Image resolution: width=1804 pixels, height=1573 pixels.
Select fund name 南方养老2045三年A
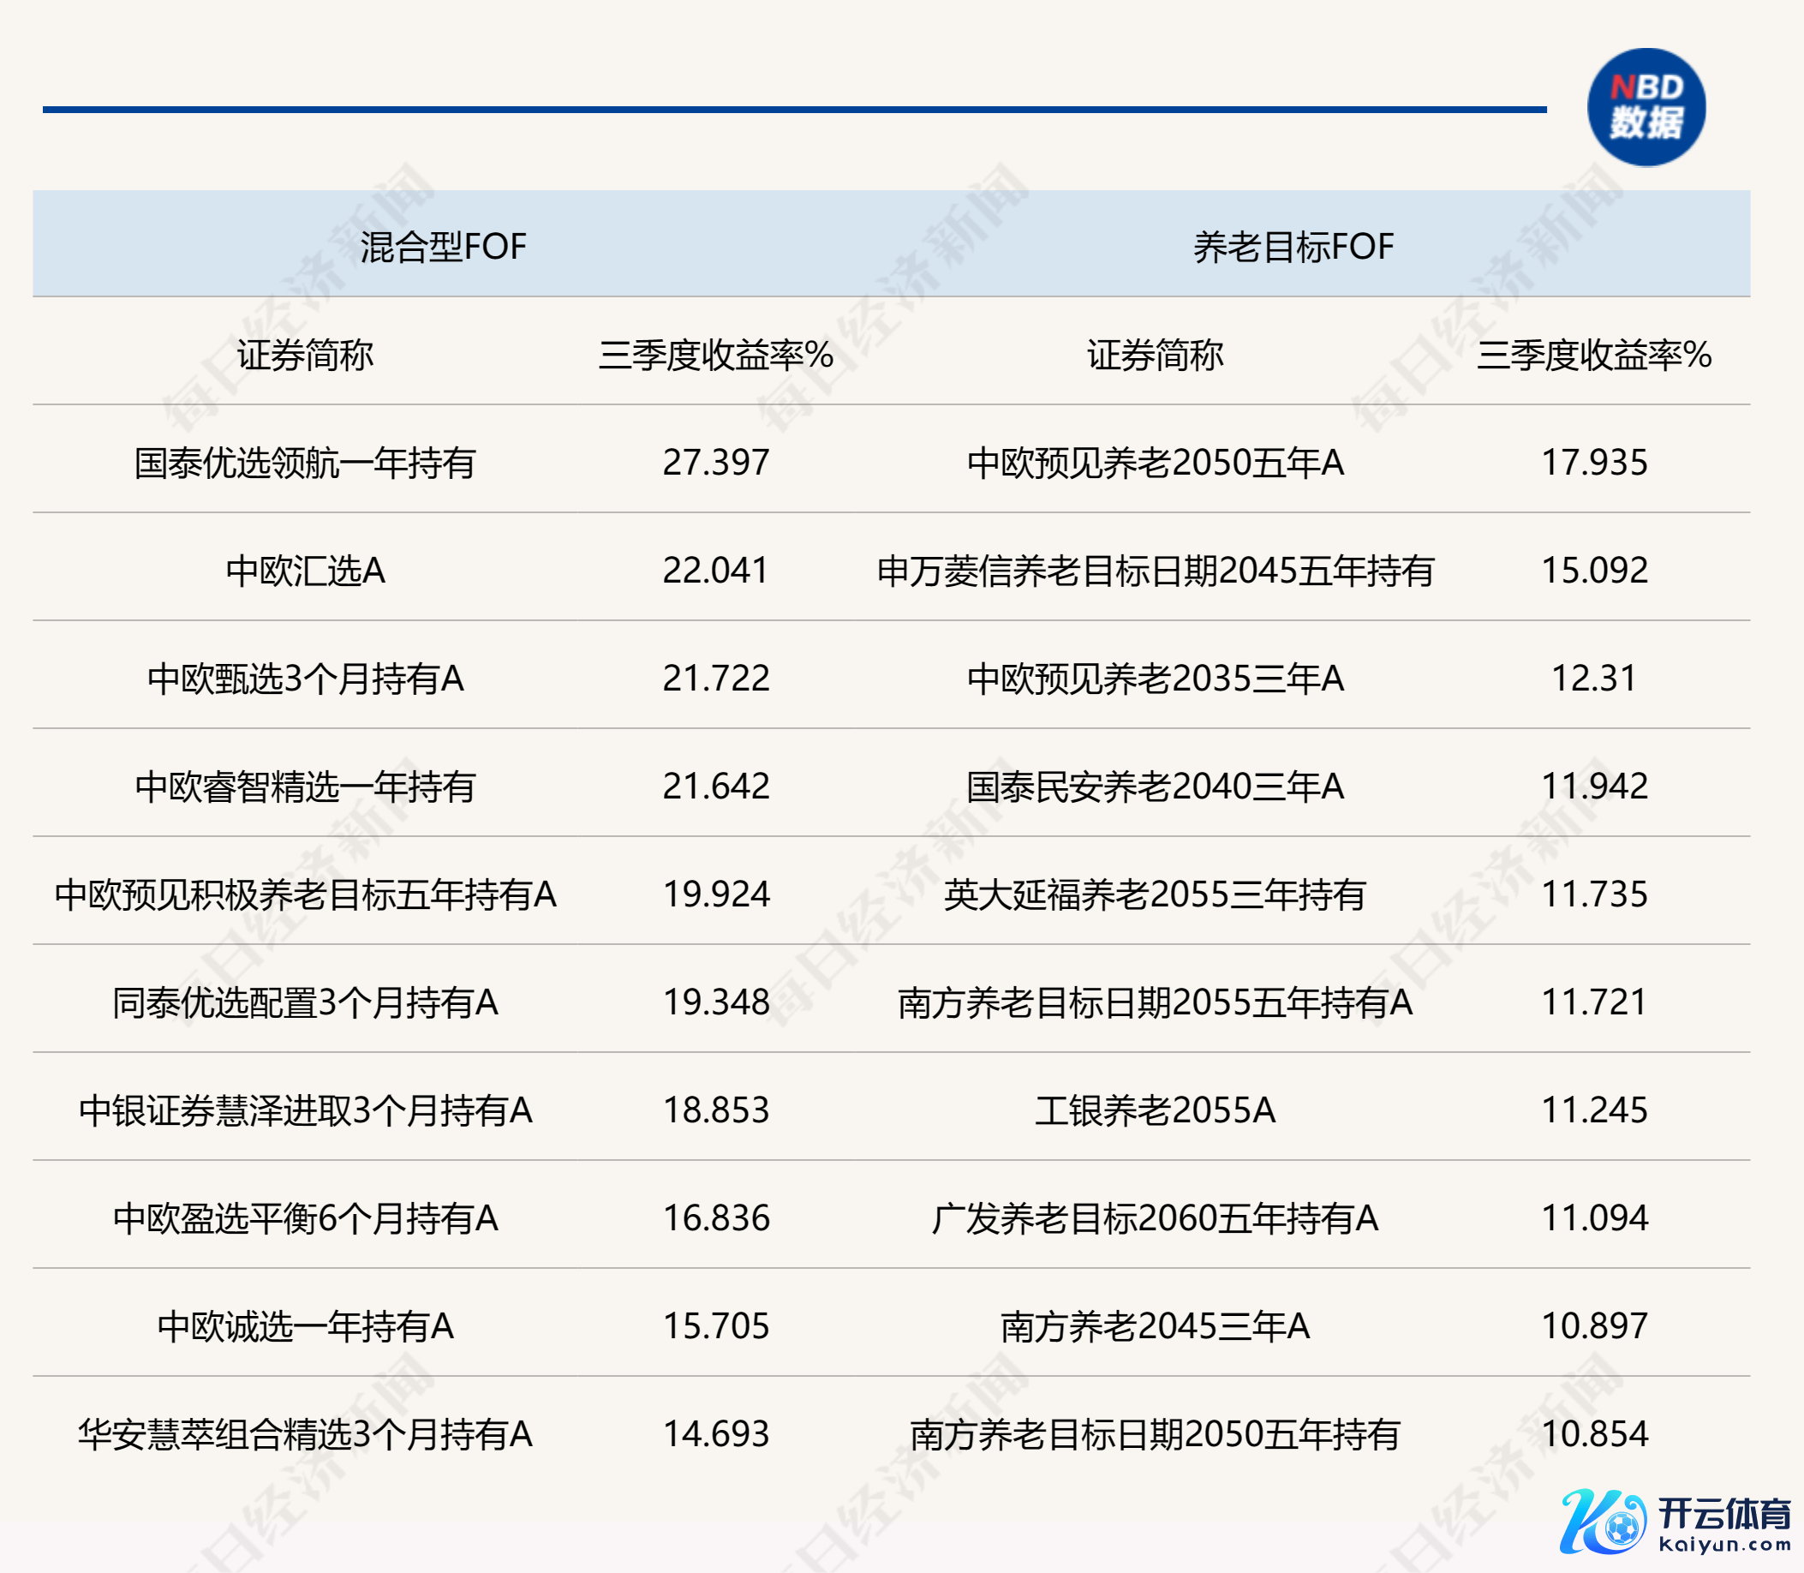tap(1155, 1327)
